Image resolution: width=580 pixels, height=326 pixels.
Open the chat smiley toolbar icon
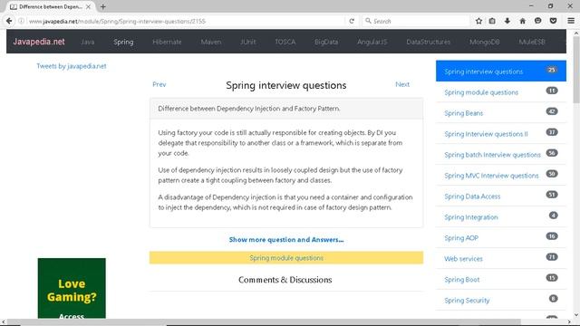[537, 21]
